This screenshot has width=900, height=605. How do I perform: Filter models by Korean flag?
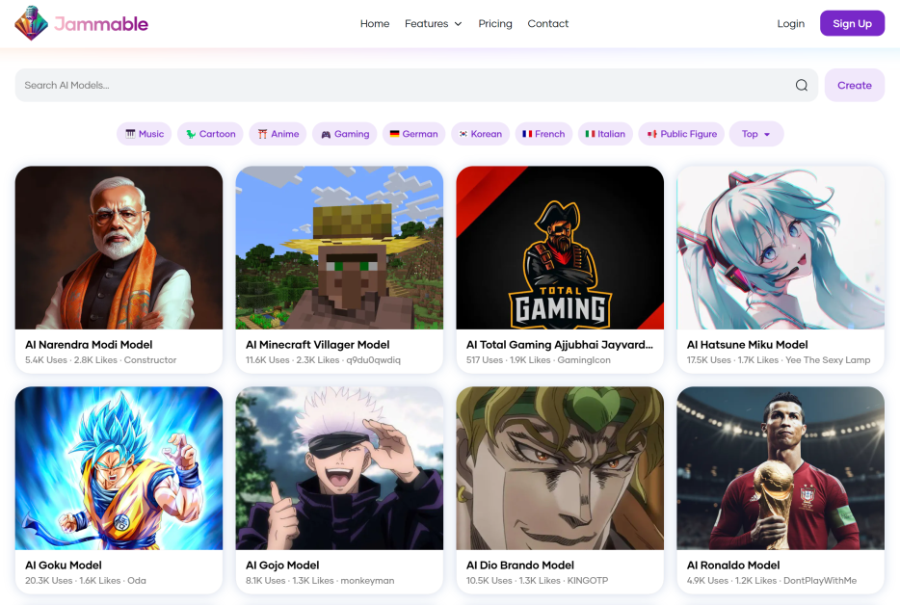click(x=481, y=134)
